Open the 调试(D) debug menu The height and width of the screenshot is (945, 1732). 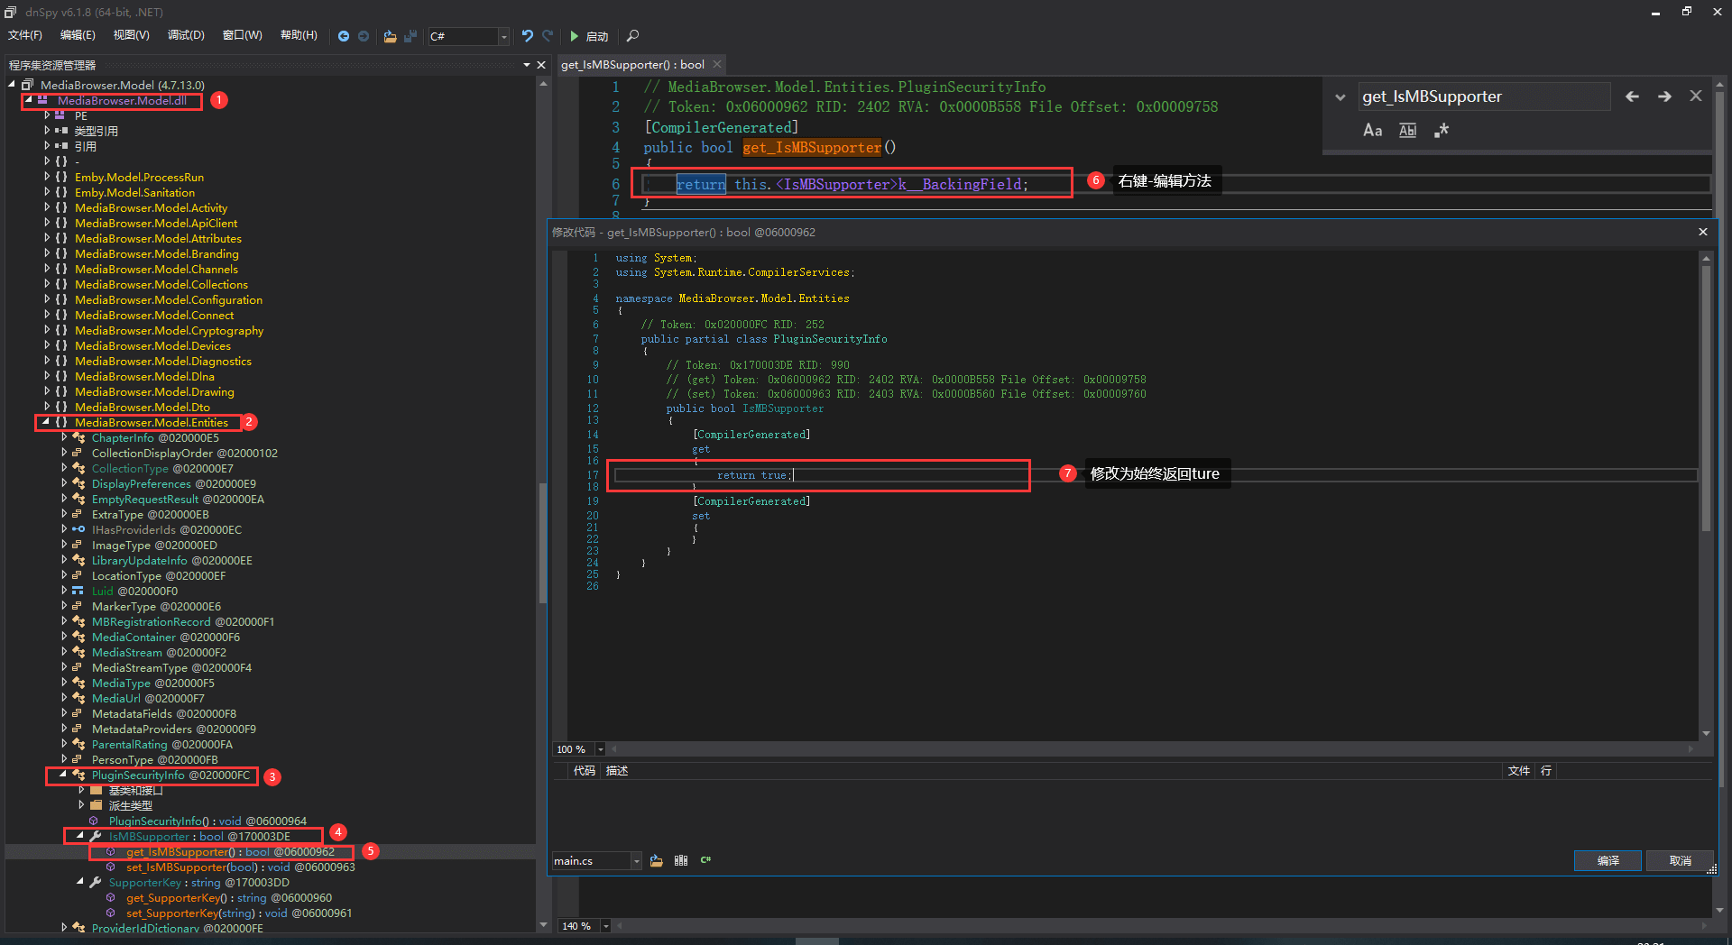[186, 35]
